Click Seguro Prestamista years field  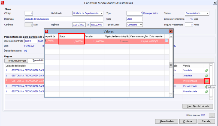point(189,25)
